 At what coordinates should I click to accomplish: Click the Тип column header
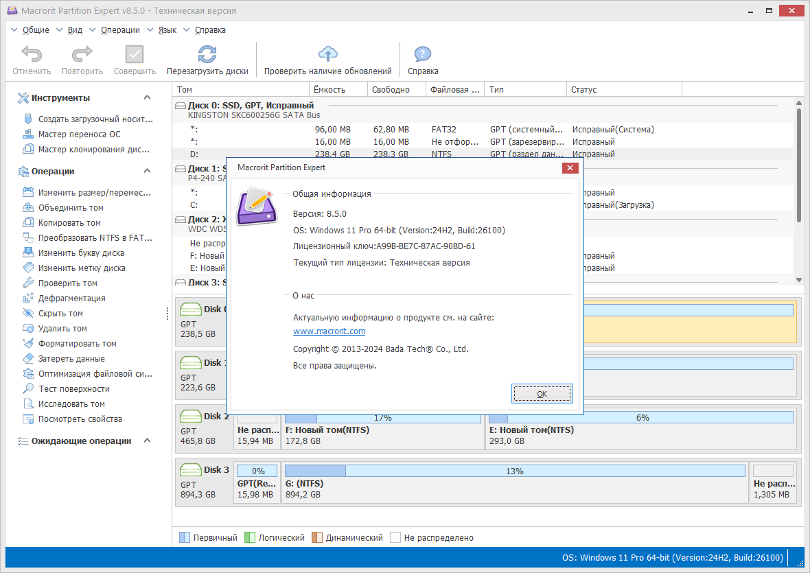coord(525,89)
